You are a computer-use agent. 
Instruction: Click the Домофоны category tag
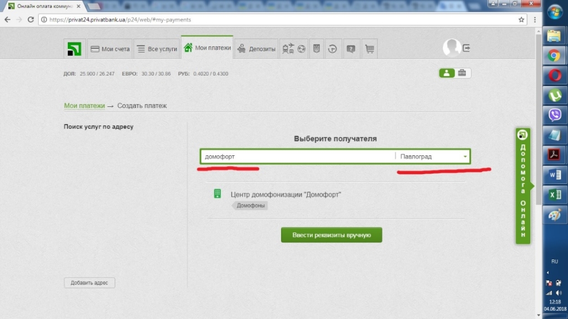click(250, 206)
